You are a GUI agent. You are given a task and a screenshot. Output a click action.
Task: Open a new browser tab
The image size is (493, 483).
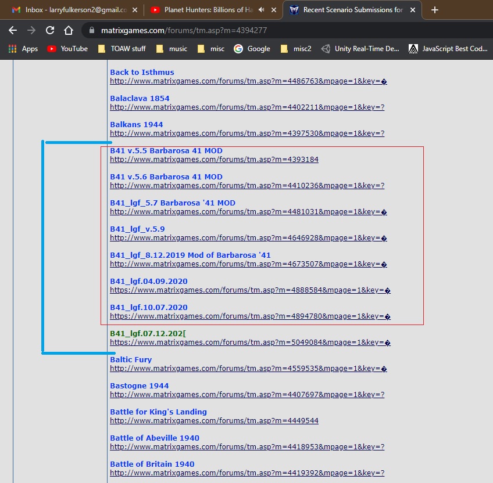(434, 10)
